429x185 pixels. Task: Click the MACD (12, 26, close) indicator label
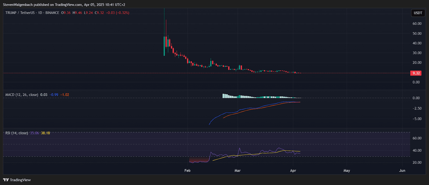tap(22, 95)
